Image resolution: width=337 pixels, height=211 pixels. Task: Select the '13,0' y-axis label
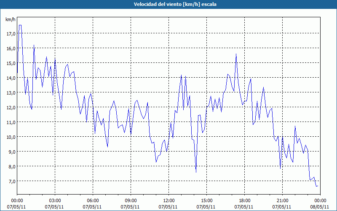tap(11, 93)
